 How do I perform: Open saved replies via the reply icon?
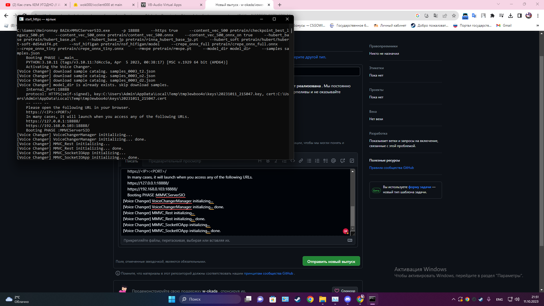tap(343, 161)
